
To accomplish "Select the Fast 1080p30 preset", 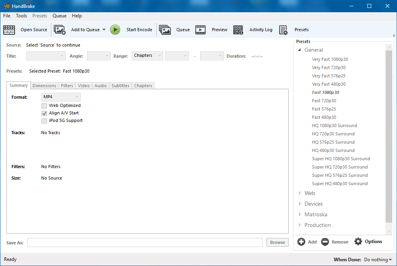I will 325,92.
